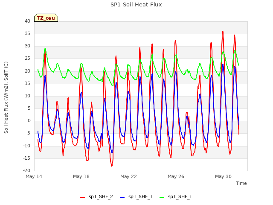This screenshot has width=273, height=205.
Task: Click the -15 y-axis tick label
Action: tap(27, 158)
